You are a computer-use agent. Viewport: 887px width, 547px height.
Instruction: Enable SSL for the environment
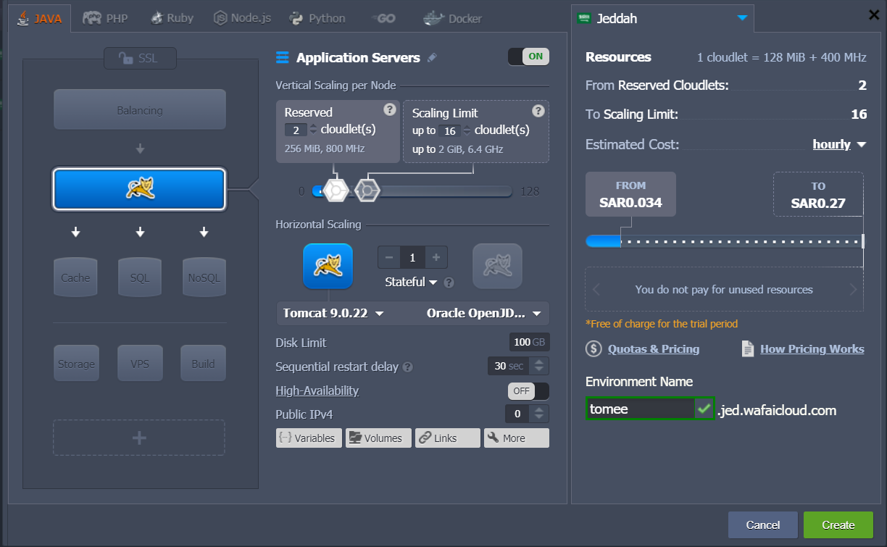140,59
